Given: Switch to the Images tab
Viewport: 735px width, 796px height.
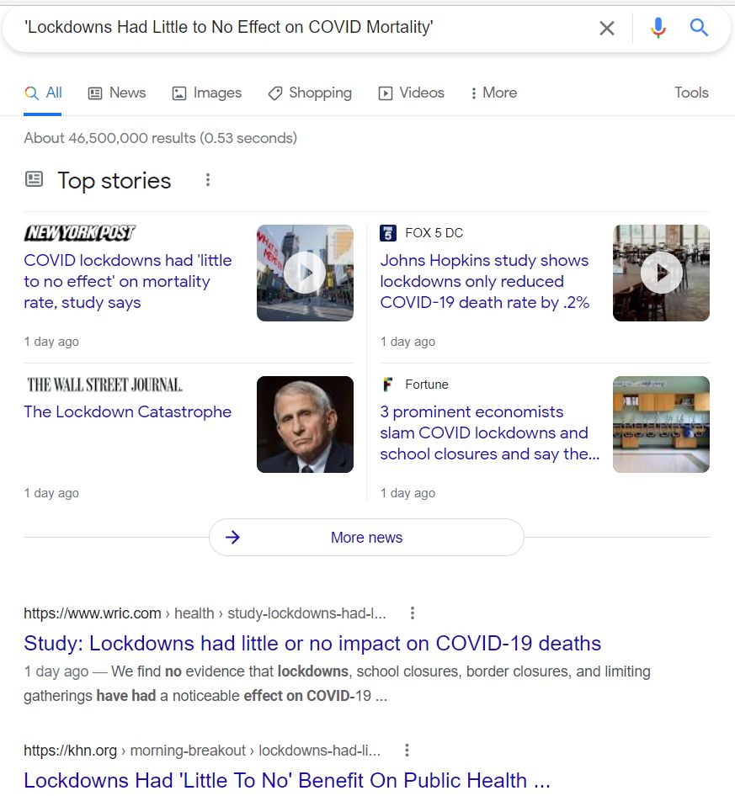Looking at the screenshot, I should 207,93.
